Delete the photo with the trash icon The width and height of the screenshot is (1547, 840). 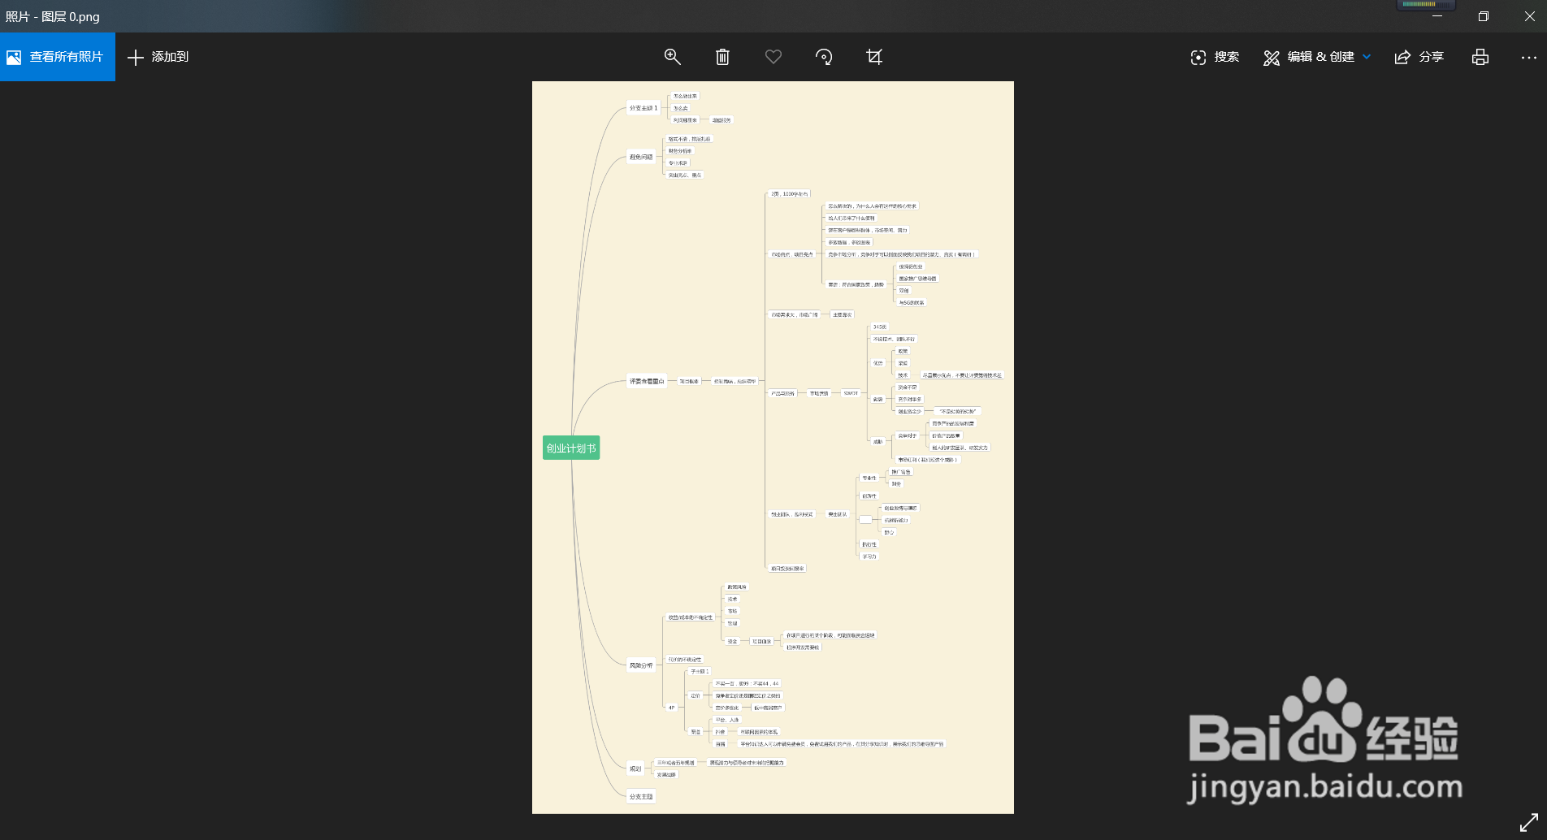(x=722, y=57)
